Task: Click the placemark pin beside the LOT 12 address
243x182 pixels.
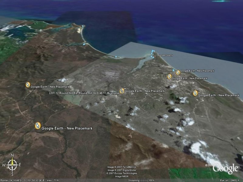Action: (x=122, y=91)
